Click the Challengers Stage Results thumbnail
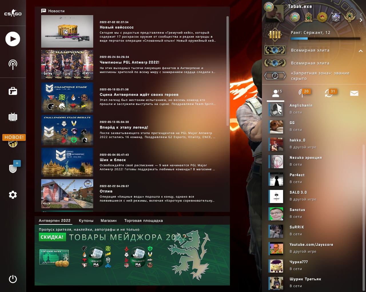Screen dimensions: 366x292 click(67, 130)
